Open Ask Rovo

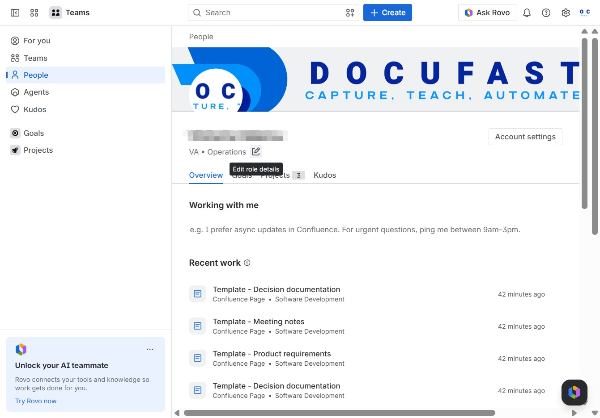[487, 13]
